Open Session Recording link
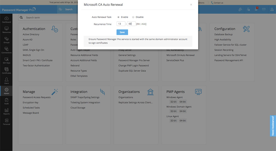This screenshot has width=276, height=151. point(224,50)
